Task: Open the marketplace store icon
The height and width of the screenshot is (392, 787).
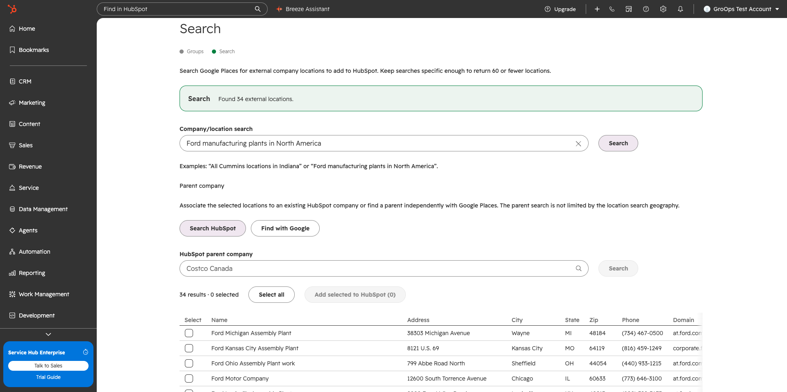Action: point(629,9)
